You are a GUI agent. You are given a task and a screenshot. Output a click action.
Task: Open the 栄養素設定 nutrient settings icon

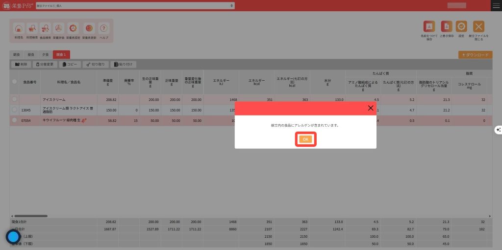click(73, 29)
